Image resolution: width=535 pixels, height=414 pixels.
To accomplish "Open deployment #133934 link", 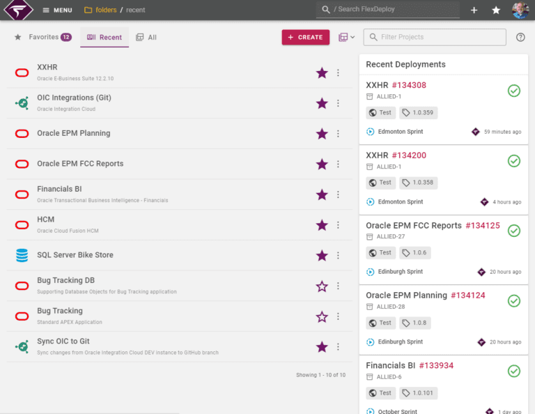I will [436, 365].
